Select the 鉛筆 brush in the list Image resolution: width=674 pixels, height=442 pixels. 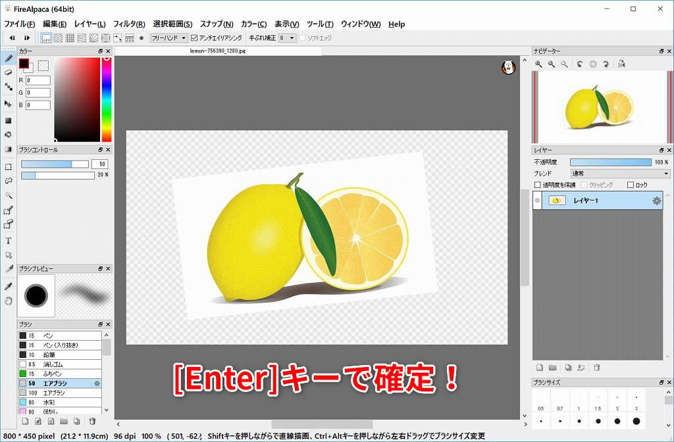pos(60,355)
